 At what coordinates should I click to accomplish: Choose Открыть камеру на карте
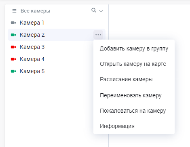click(134, 64)
